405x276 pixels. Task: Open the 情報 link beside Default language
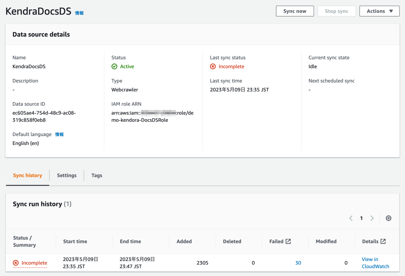coord(59,134)
